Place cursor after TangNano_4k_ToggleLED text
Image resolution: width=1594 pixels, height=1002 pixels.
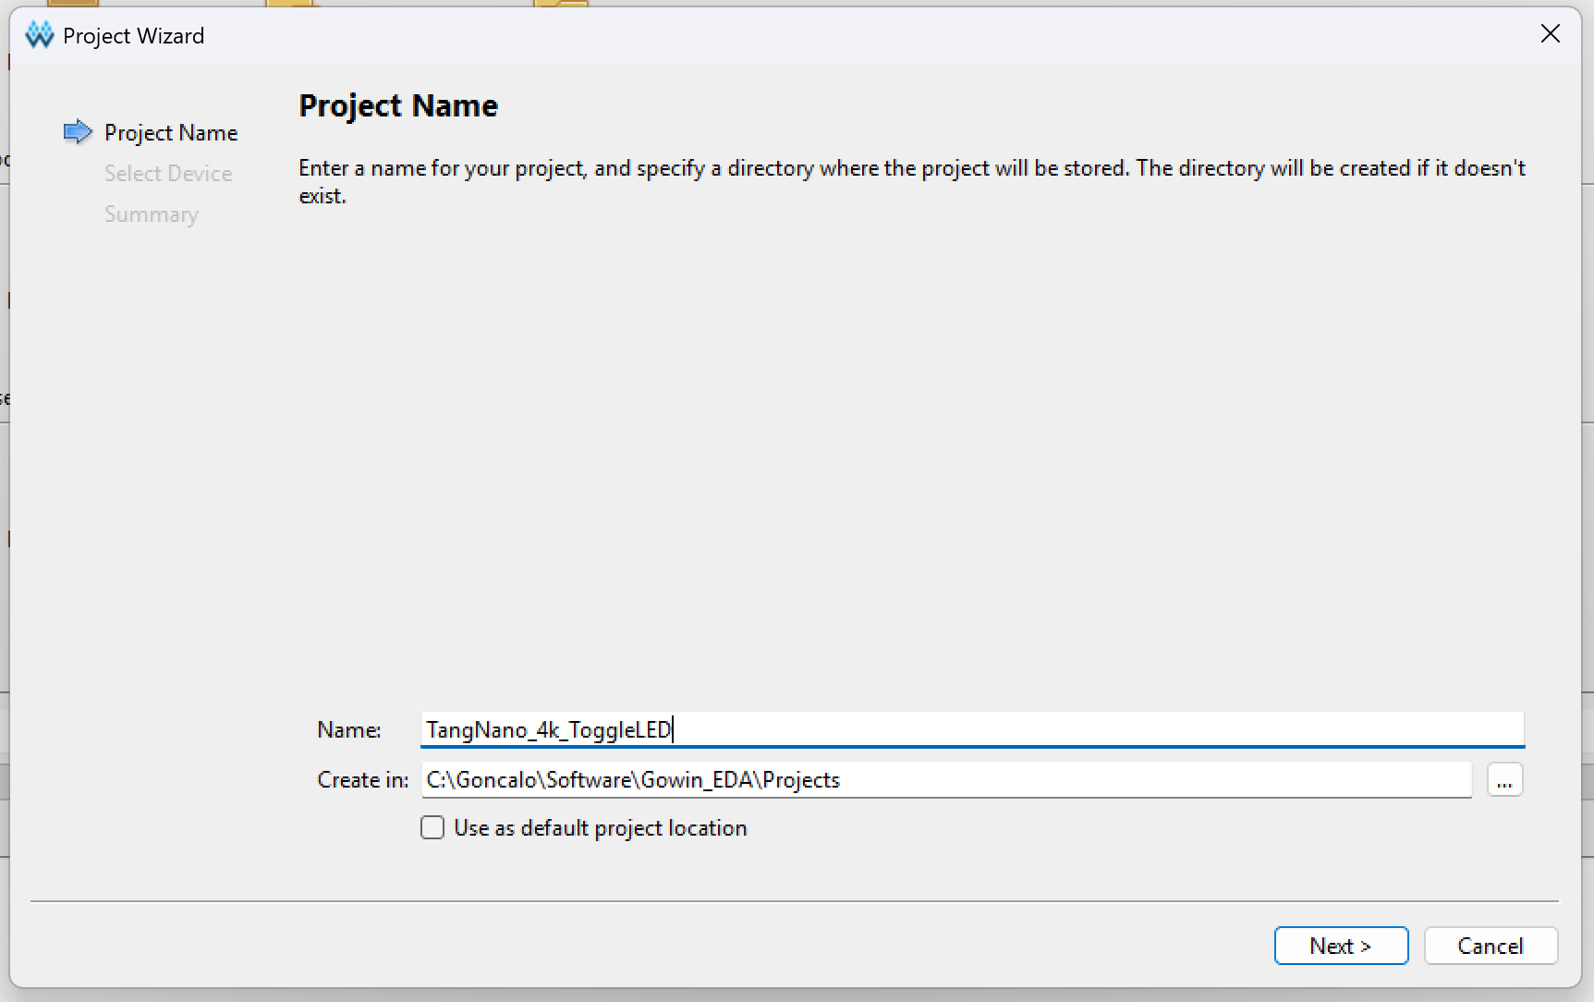(x=673, y=730)
